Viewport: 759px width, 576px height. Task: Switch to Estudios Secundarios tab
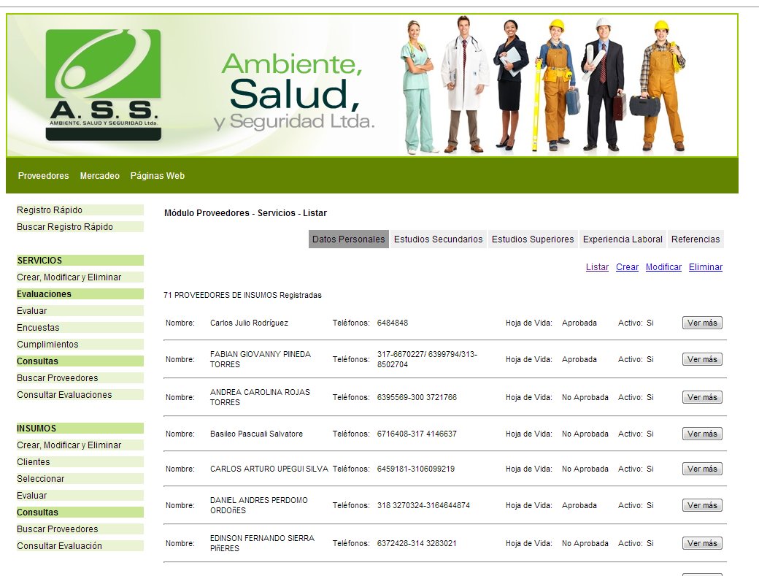[438, 239]
